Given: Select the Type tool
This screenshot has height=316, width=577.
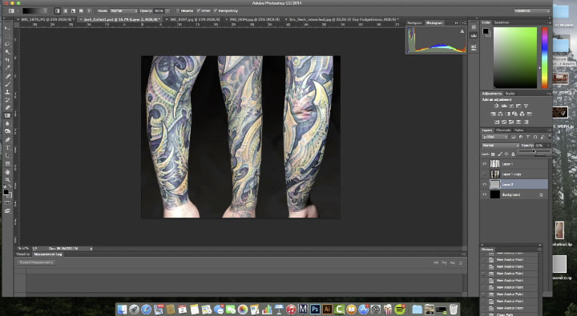Looking at the screenshot, I should 7,148.
